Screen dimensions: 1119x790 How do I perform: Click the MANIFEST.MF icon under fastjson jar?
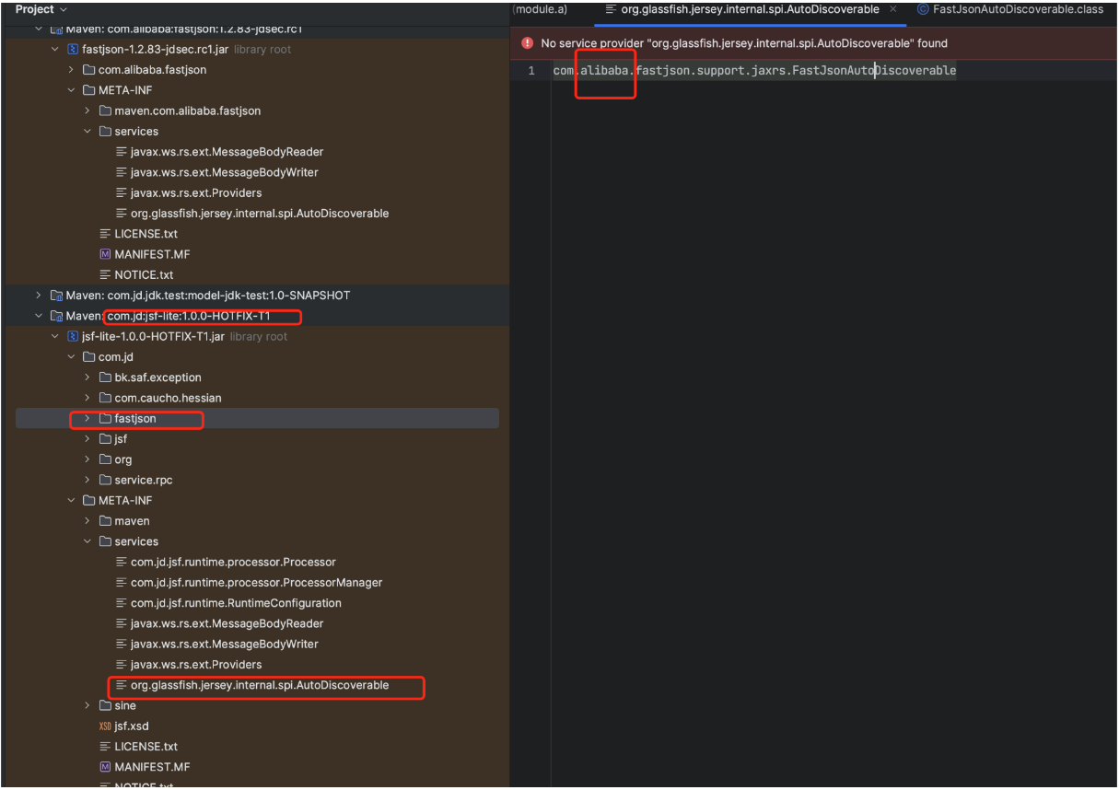[x=105, y=254]
